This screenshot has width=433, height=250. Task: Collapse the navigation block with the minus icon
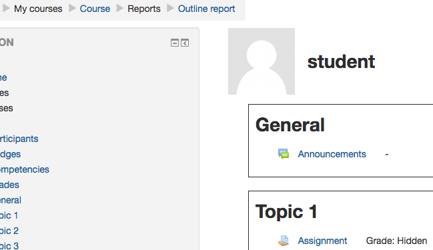click(175, 43)
